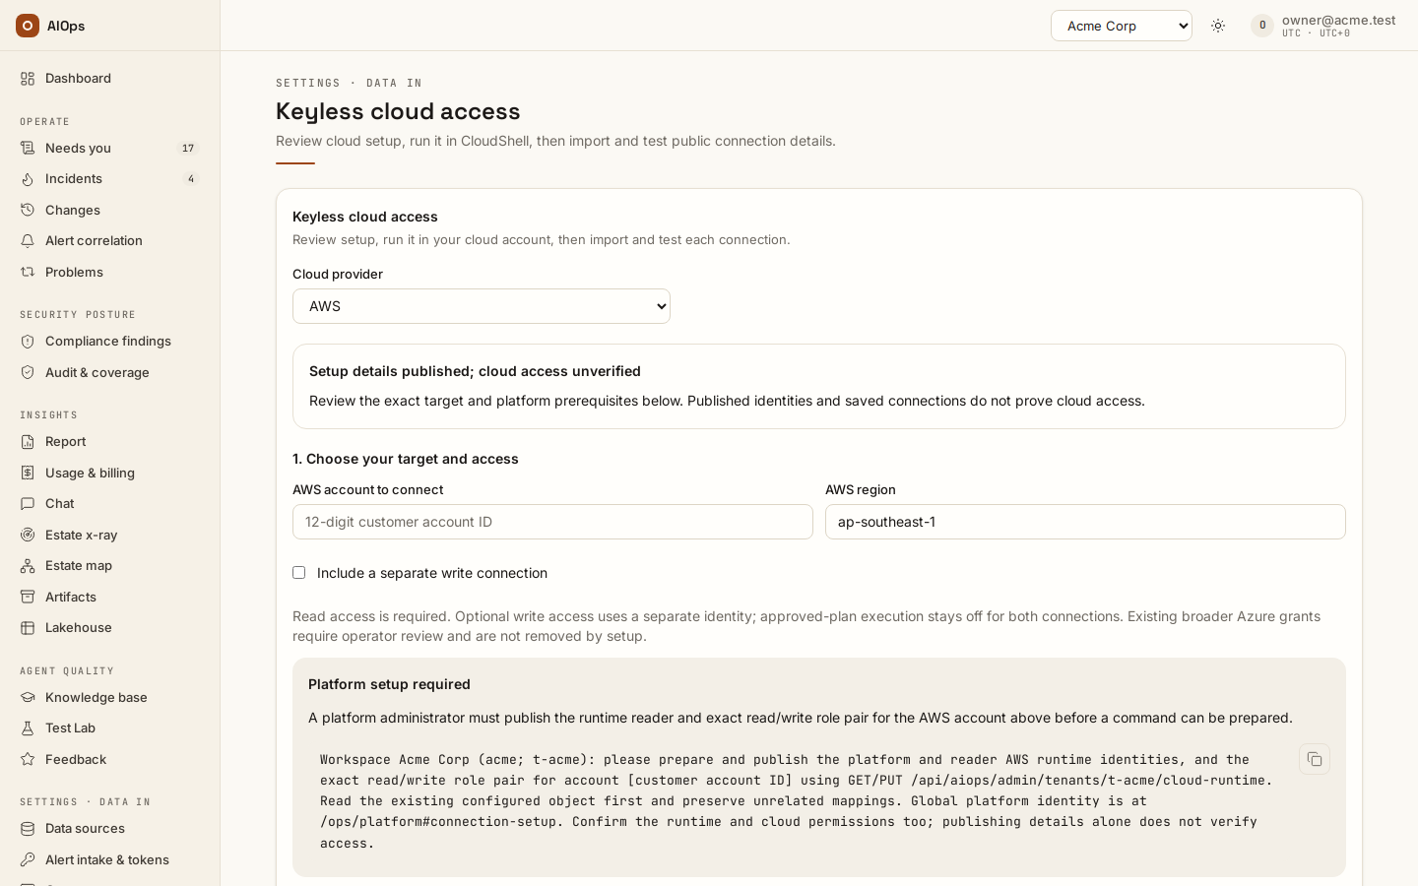Screen dimensions: 1418x886
Task: Navigate to Report page
Action: 109,442
